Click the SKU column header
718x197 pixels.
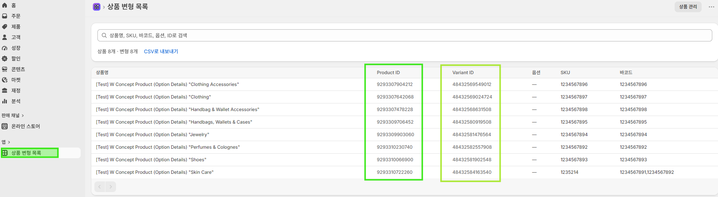click(x=565, y=73)
